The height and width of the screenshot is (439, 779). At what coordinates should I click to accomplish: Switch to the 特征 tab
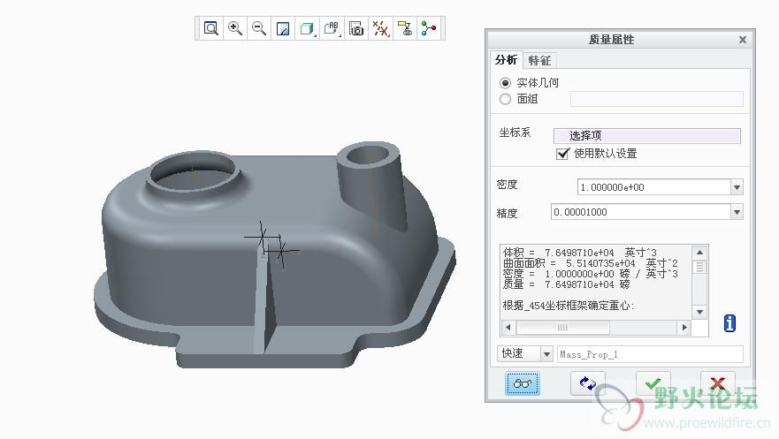(x=539, y=61)
